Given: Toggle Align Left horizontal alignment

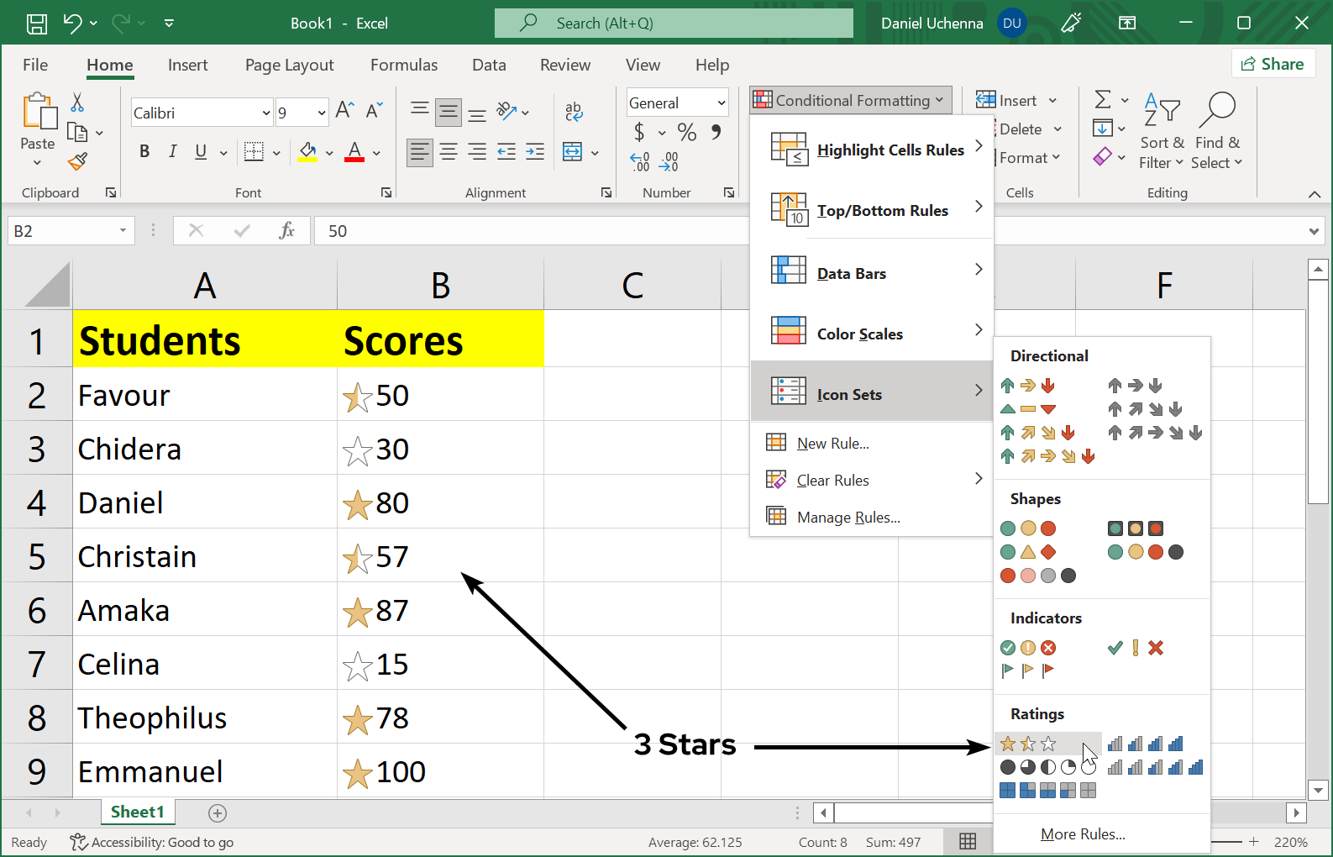Looking at the screenshot, I should click(x=419, y=152).
